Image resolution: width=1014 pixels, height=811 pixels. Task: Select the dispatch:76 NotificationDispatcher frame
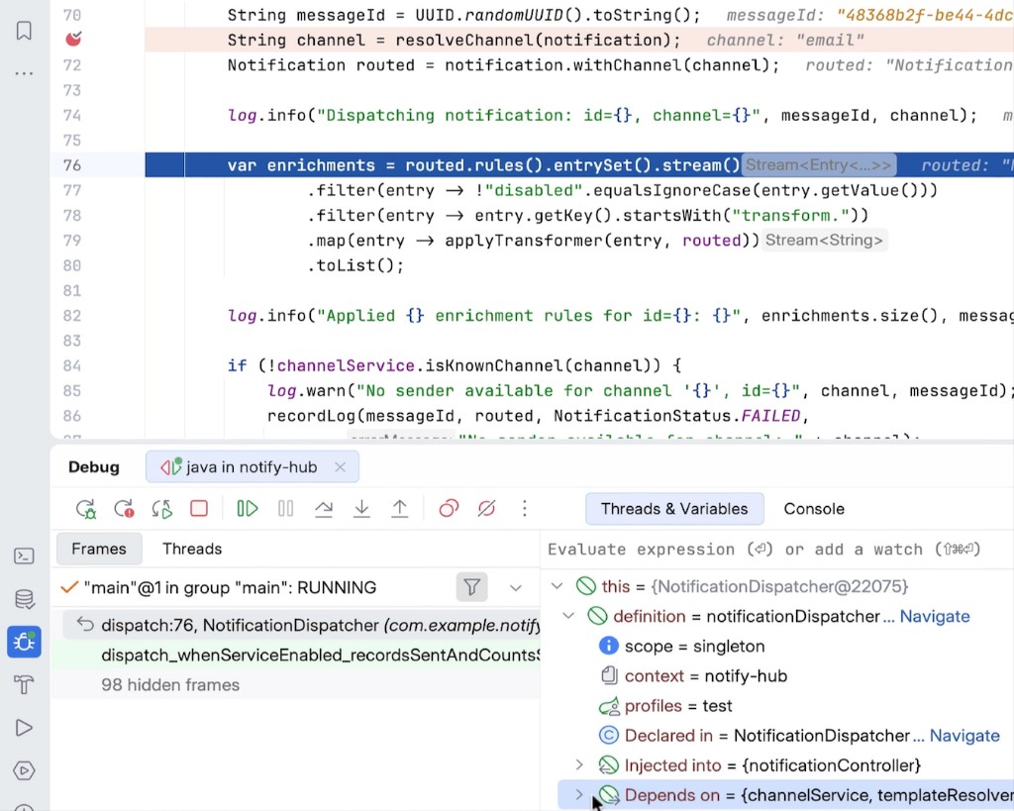pyautogui.click(x=301, y=625)
